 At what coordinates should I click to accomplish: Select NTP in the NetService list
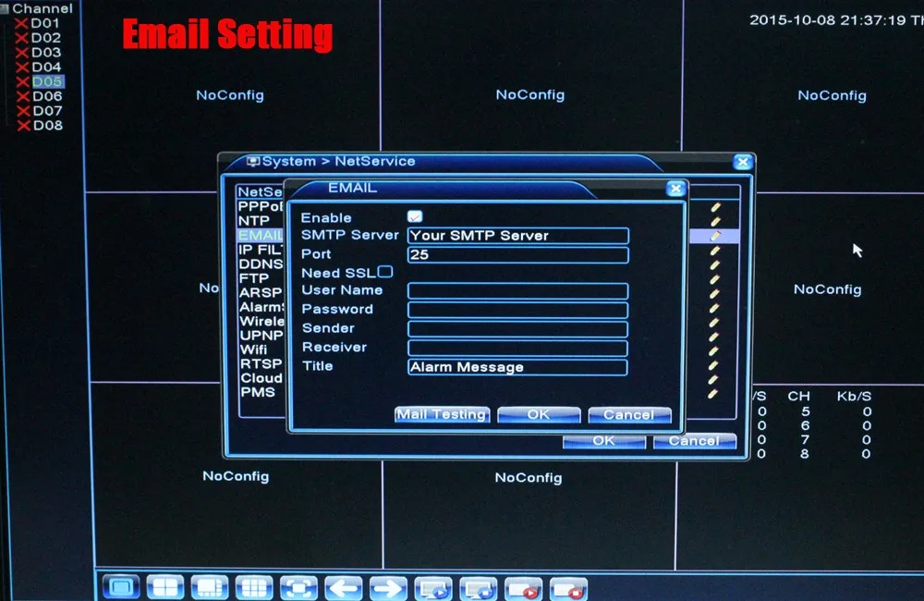(x=254, y=221)
